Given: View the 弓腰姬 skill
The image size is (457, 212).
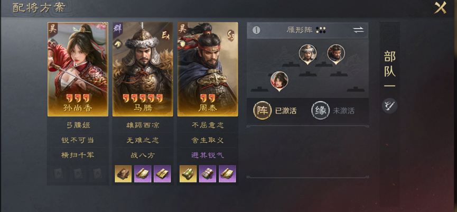Looking at the screenshot, I should 78,125.
